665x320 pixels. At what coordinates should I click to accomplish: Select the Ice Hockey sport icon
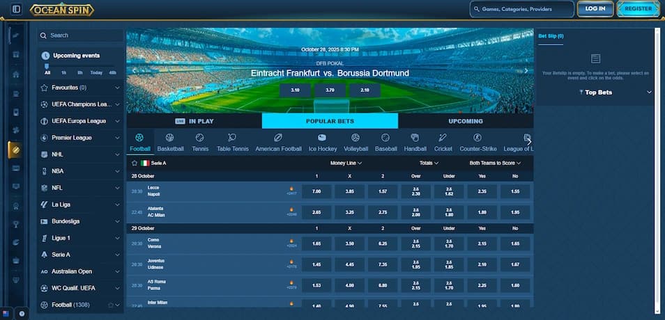322,138
